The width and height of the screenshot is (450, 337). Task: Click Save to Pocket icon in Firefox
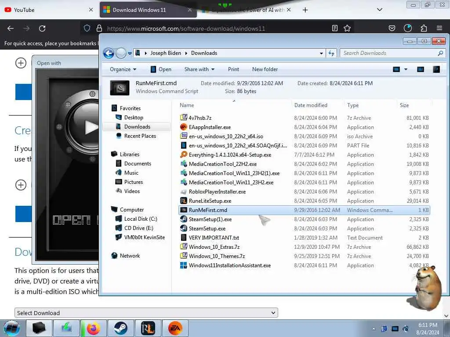coord(392,28)
